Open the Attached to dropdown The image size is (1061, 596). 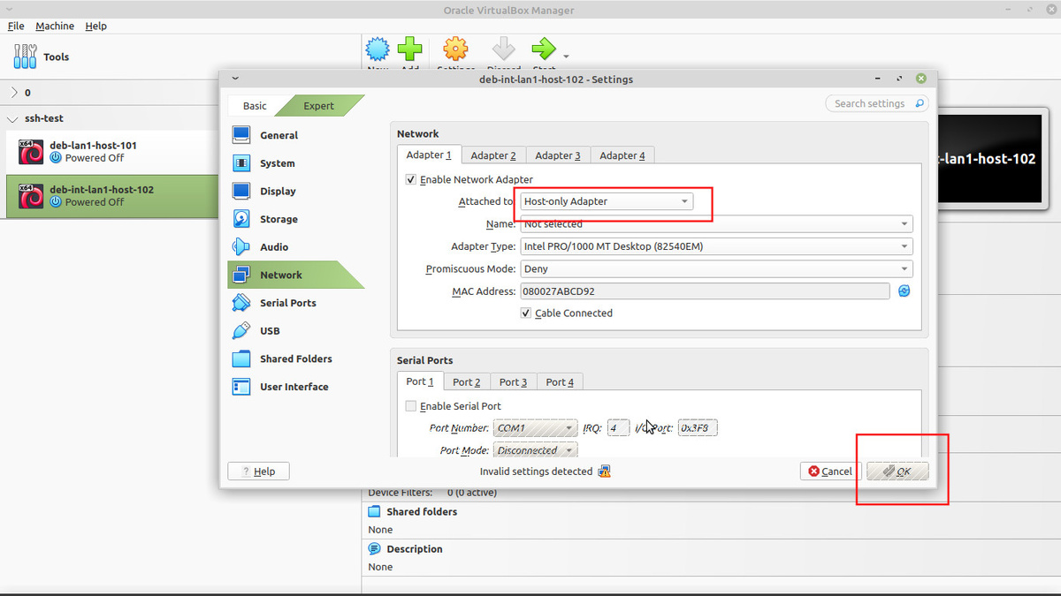[x=606, y=201]
